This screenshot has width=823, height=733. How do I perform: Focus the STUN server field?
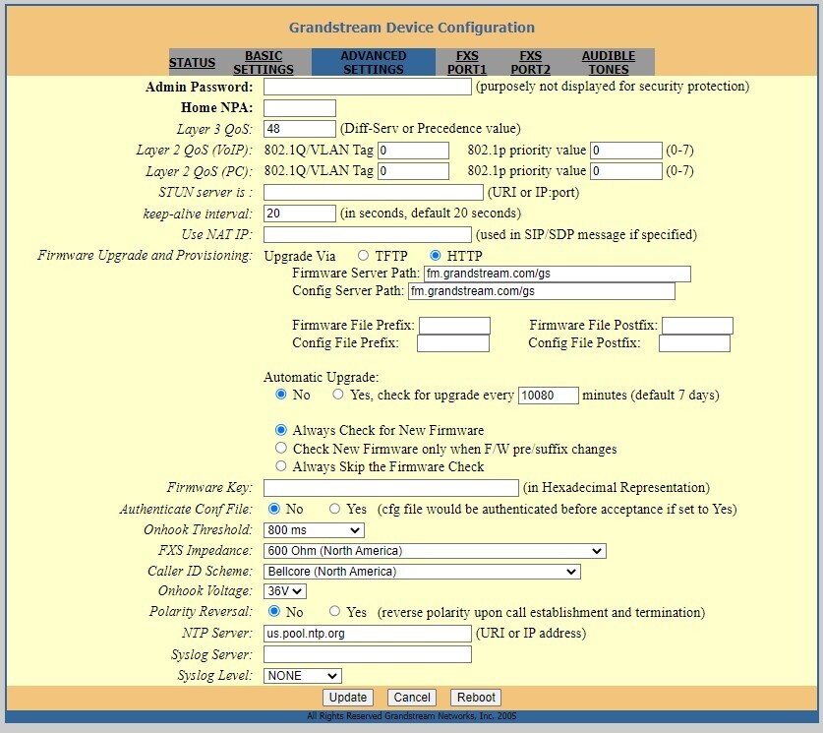[x=374, y=192]
